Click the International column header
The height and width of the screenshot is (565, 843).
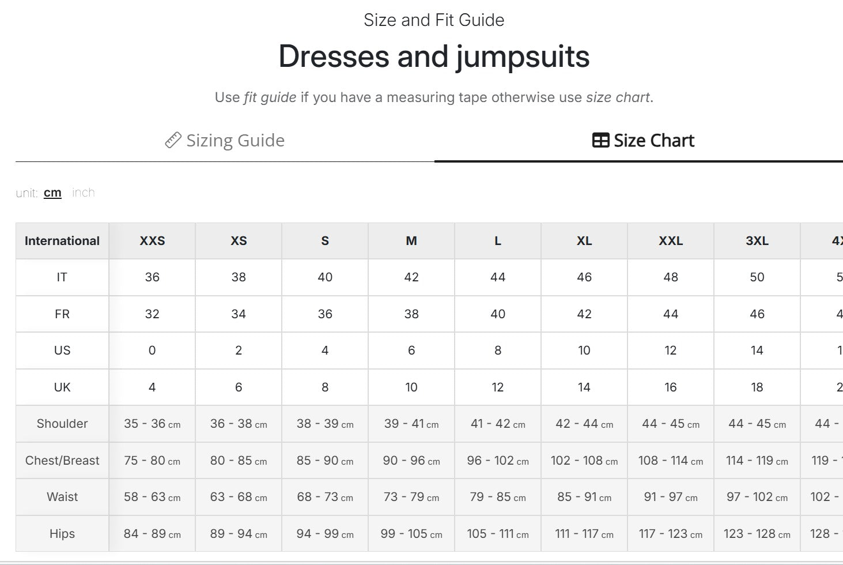pyautogui.click(x=62, y=241)
